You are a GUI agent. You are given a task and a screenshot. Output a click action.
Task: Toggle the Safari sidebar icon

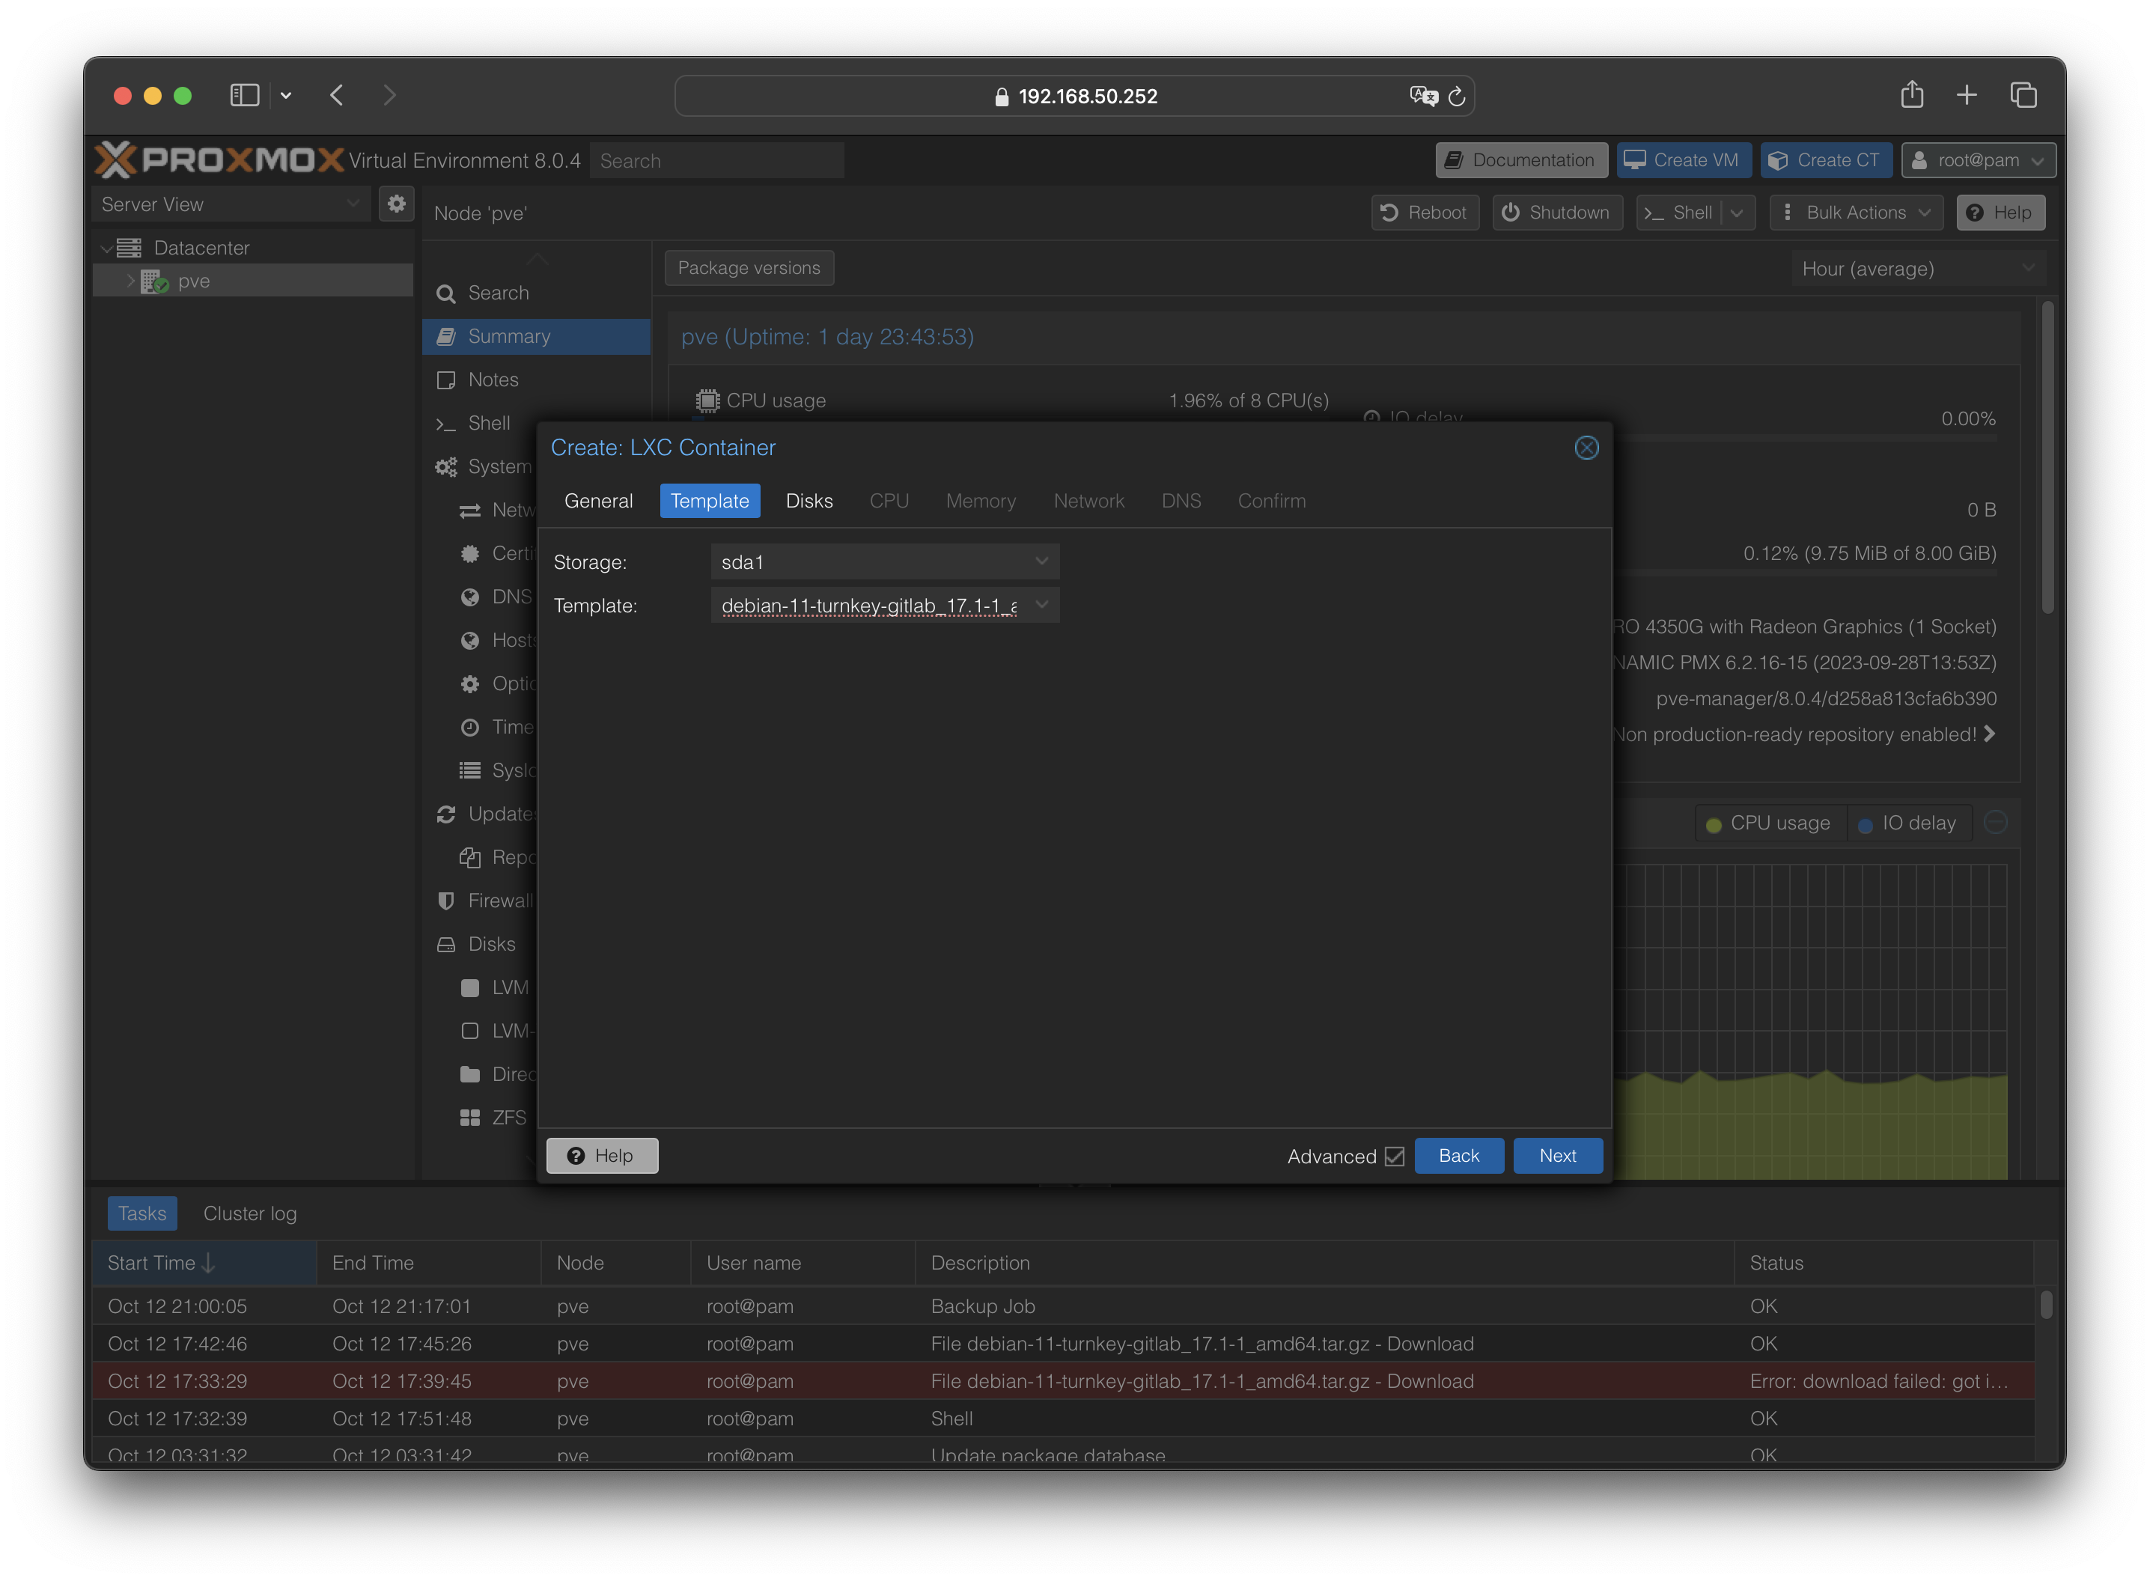(245, 95)
